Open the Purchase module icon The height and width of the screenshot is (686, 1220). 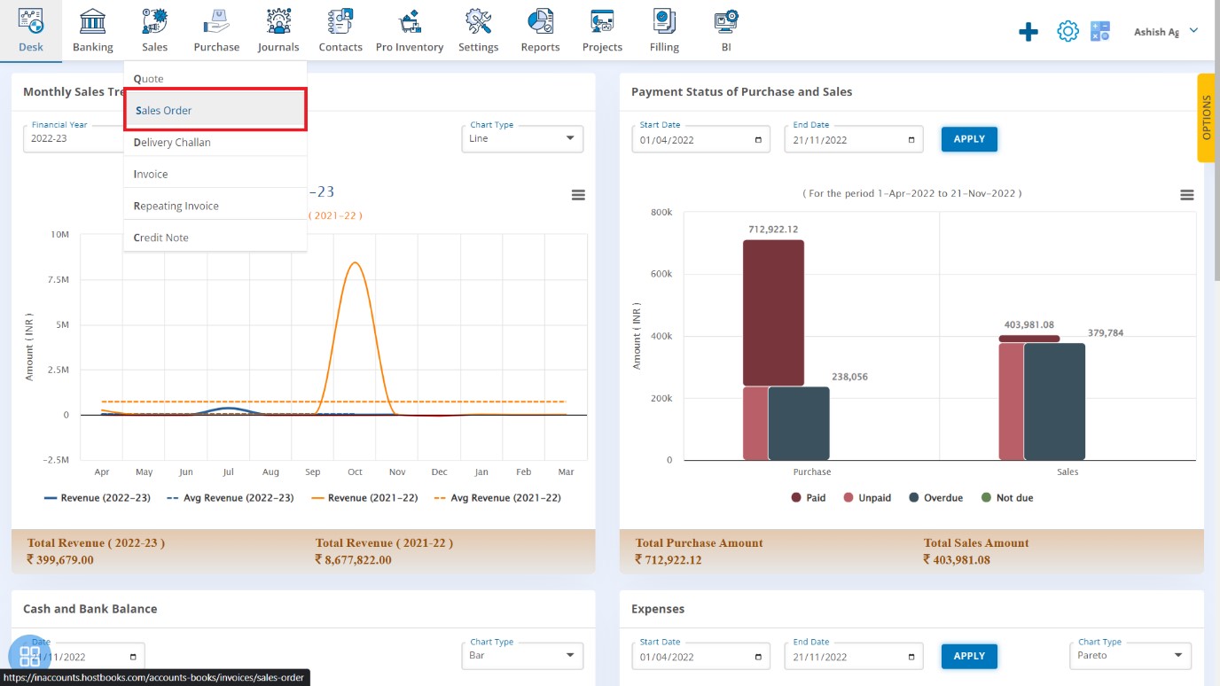[216, 21]
